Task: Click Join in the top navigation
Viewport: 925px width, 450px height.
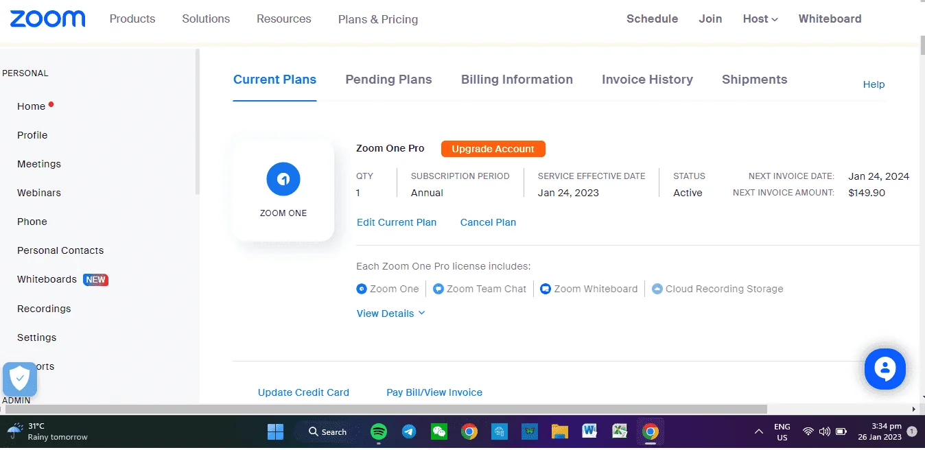Action: coord(710,19)
